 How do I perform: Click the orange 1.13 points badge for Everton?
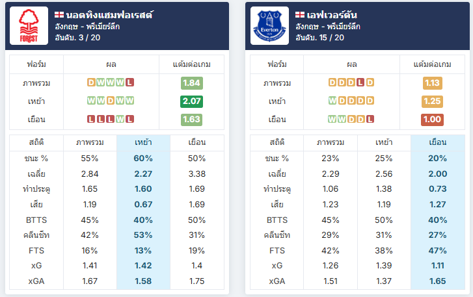[x=432, y=83]
